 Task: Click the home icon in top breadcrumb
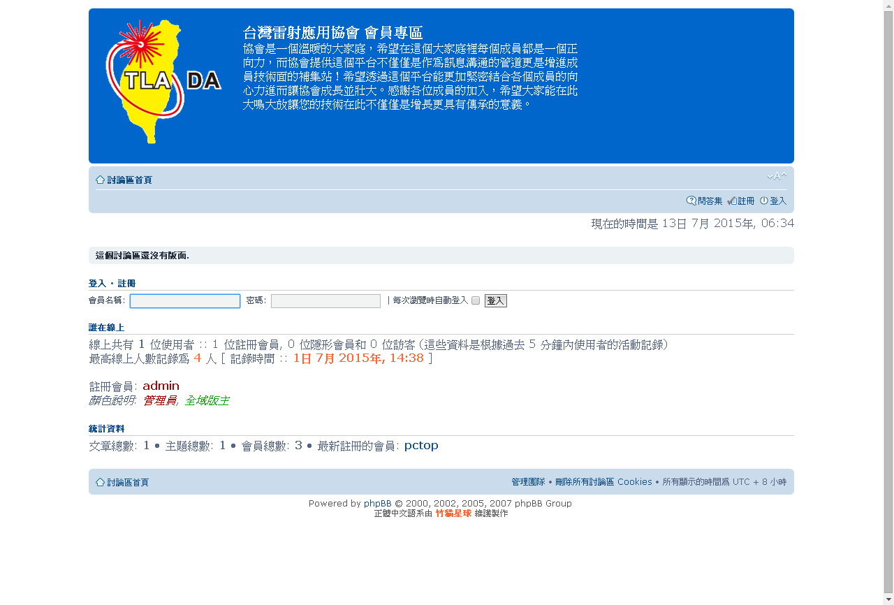(101, 180)
